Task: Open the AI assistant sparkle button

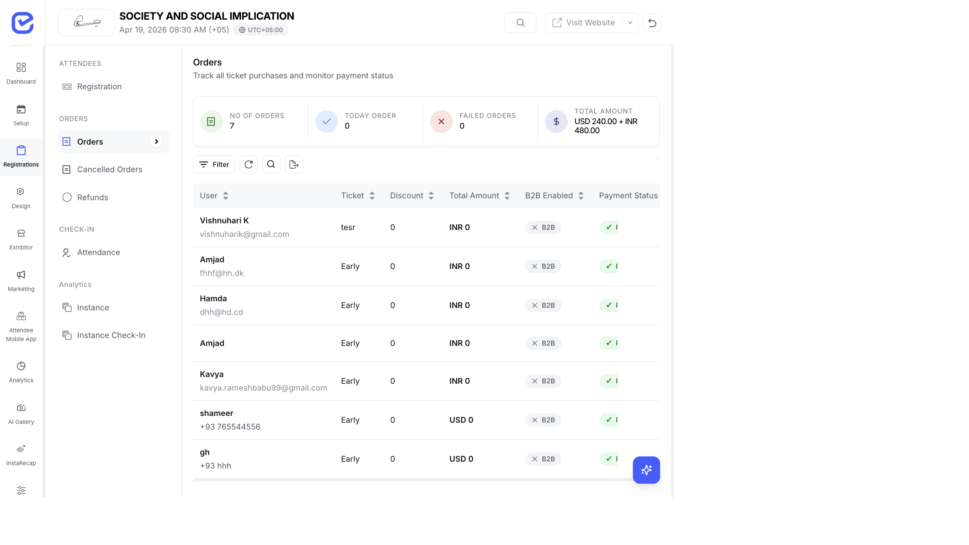Action: tap(646, 470)
